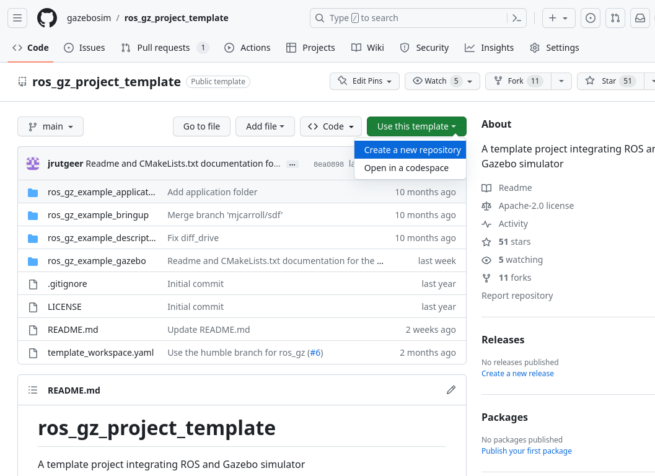The width and height of the screenshot is (655, 476).
Task: Edit README.md using the pencil icon
Action: click(451, 390)
